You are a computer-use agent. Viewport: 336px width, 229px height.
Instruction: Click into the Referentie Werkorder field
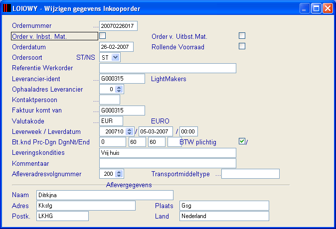tap(168, 68)
